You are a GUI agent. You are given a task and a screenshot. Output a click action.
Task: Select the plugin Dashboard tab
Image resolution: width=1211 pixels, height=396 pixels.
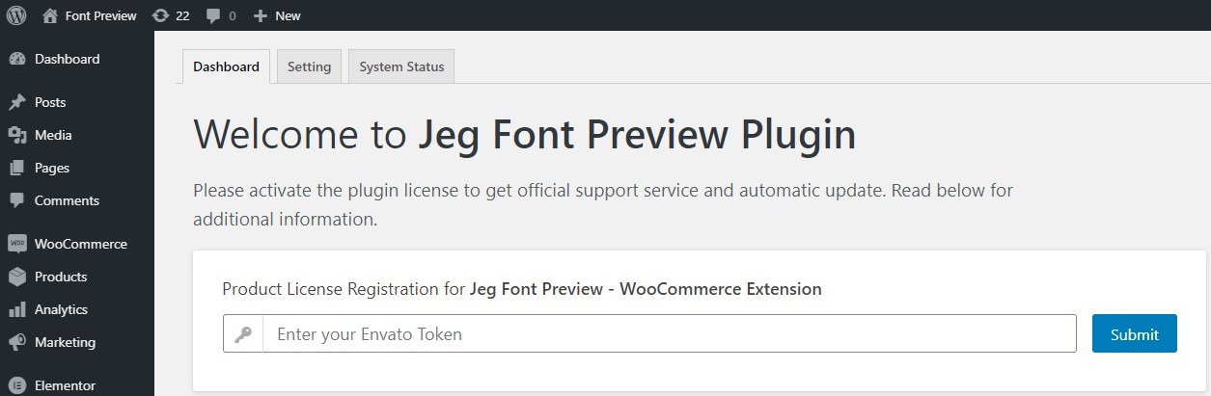point(226,66)
